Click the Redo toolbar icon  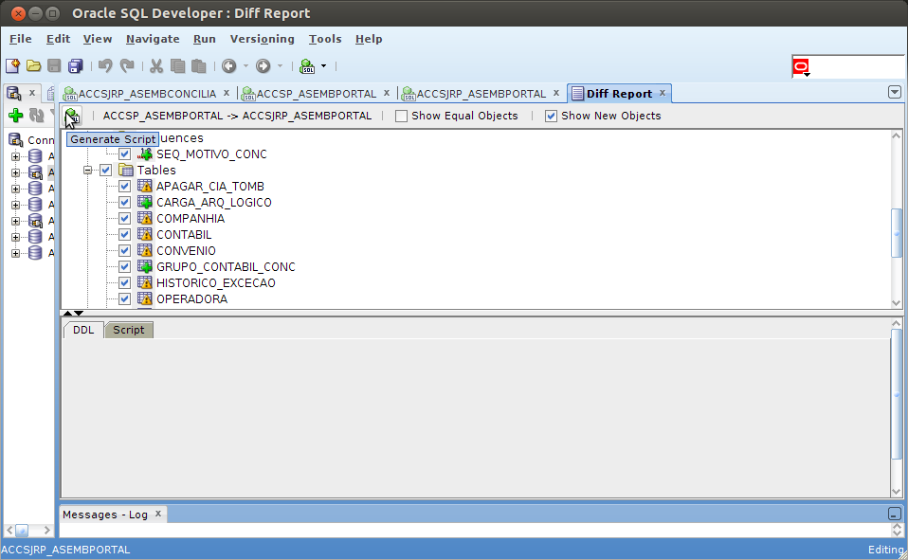127,66
